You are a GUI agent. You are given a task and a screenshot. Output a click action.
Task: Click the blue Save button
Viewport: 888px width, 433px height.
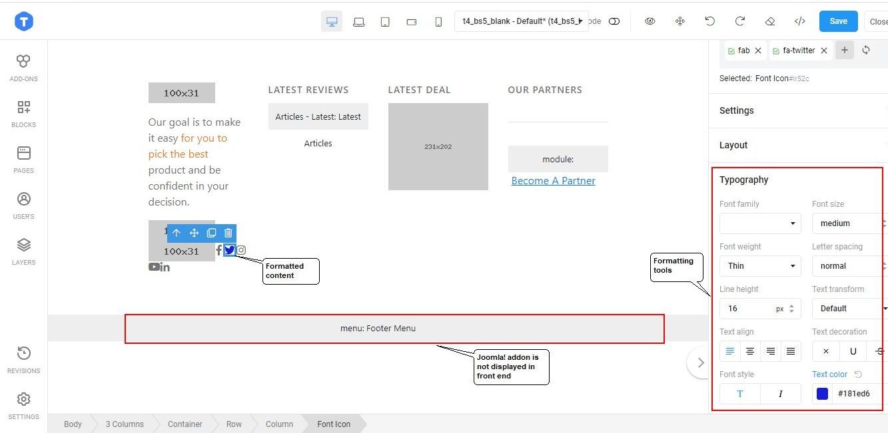pos(838,21)
